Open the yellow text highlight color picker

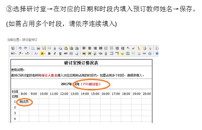[x=43, y=54]
